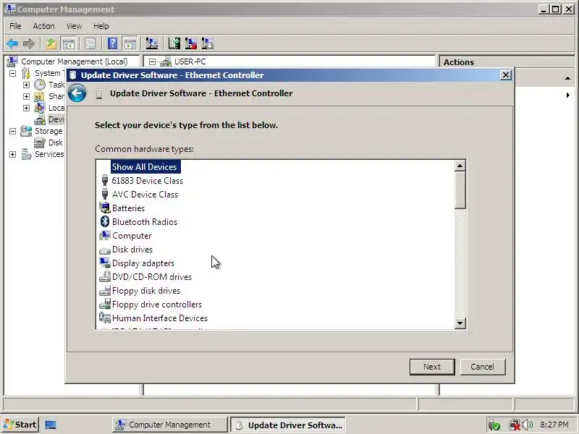Click the taskbar clock showing 8:27 PM
Image resolution: width=579 pixels, height=434 pixels.
point(554,425)
